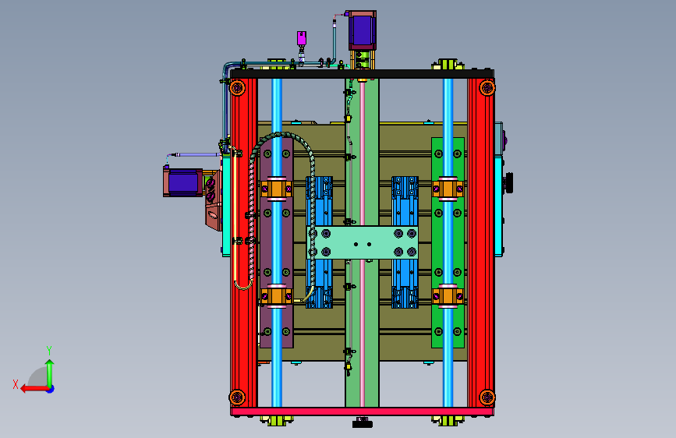676x438 pixels.
Task: Pick the lower orange bearing on right rod
Action: coord(448,296)
